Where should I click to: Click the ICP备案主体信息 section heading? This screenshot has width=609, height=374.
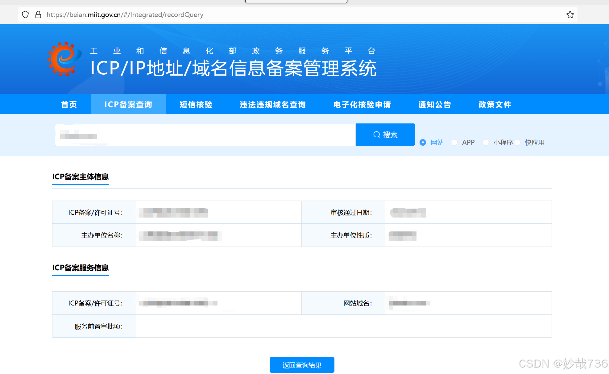[x=81, y=177]
